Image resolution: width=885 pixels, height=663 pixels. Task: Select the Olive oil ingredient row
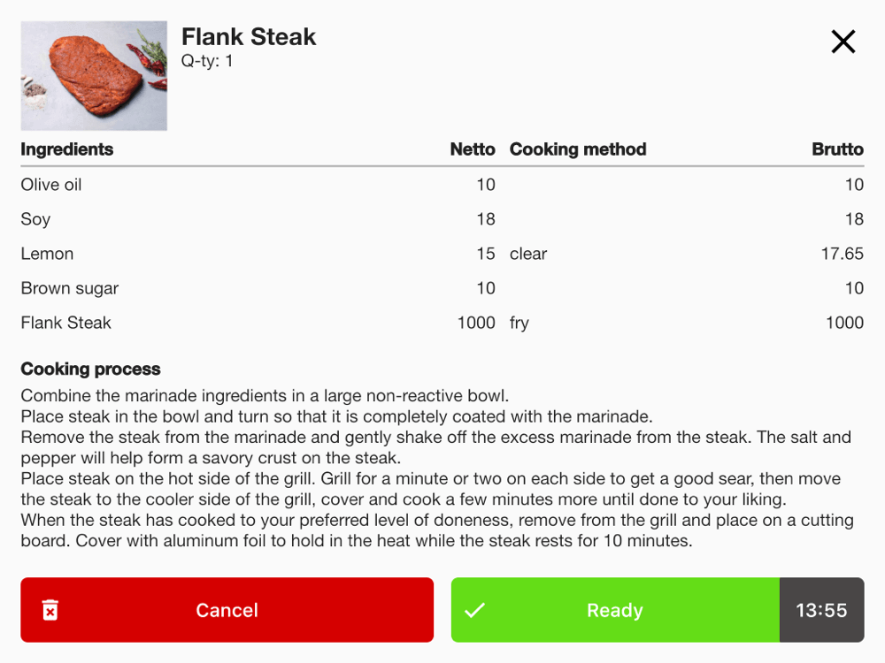[x=51, y=185]
